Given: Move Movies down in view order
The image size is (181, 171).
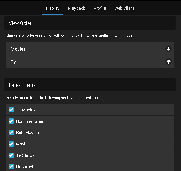Looking at the screenshot, I should pos(169,49).
